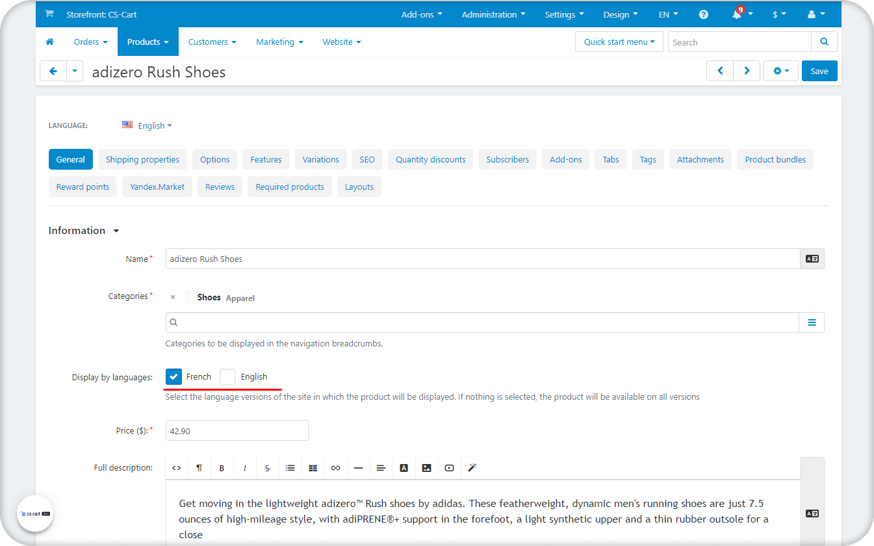Expand the Add-ons top menu

click(x=422, y=14)
